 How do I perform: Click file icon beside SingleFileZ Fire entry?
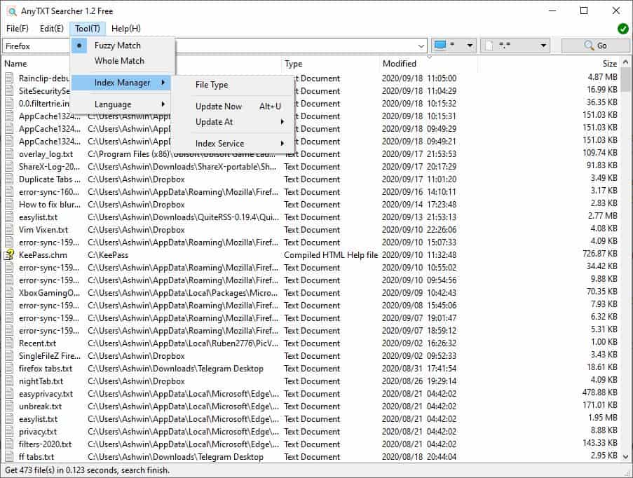(9, 355)
